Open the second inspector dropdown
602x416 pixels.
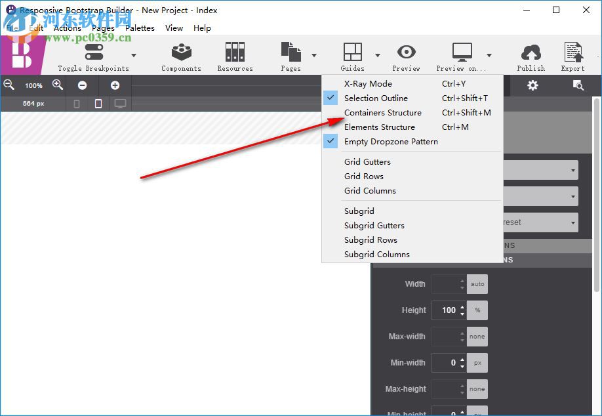[x=540, y=196]
